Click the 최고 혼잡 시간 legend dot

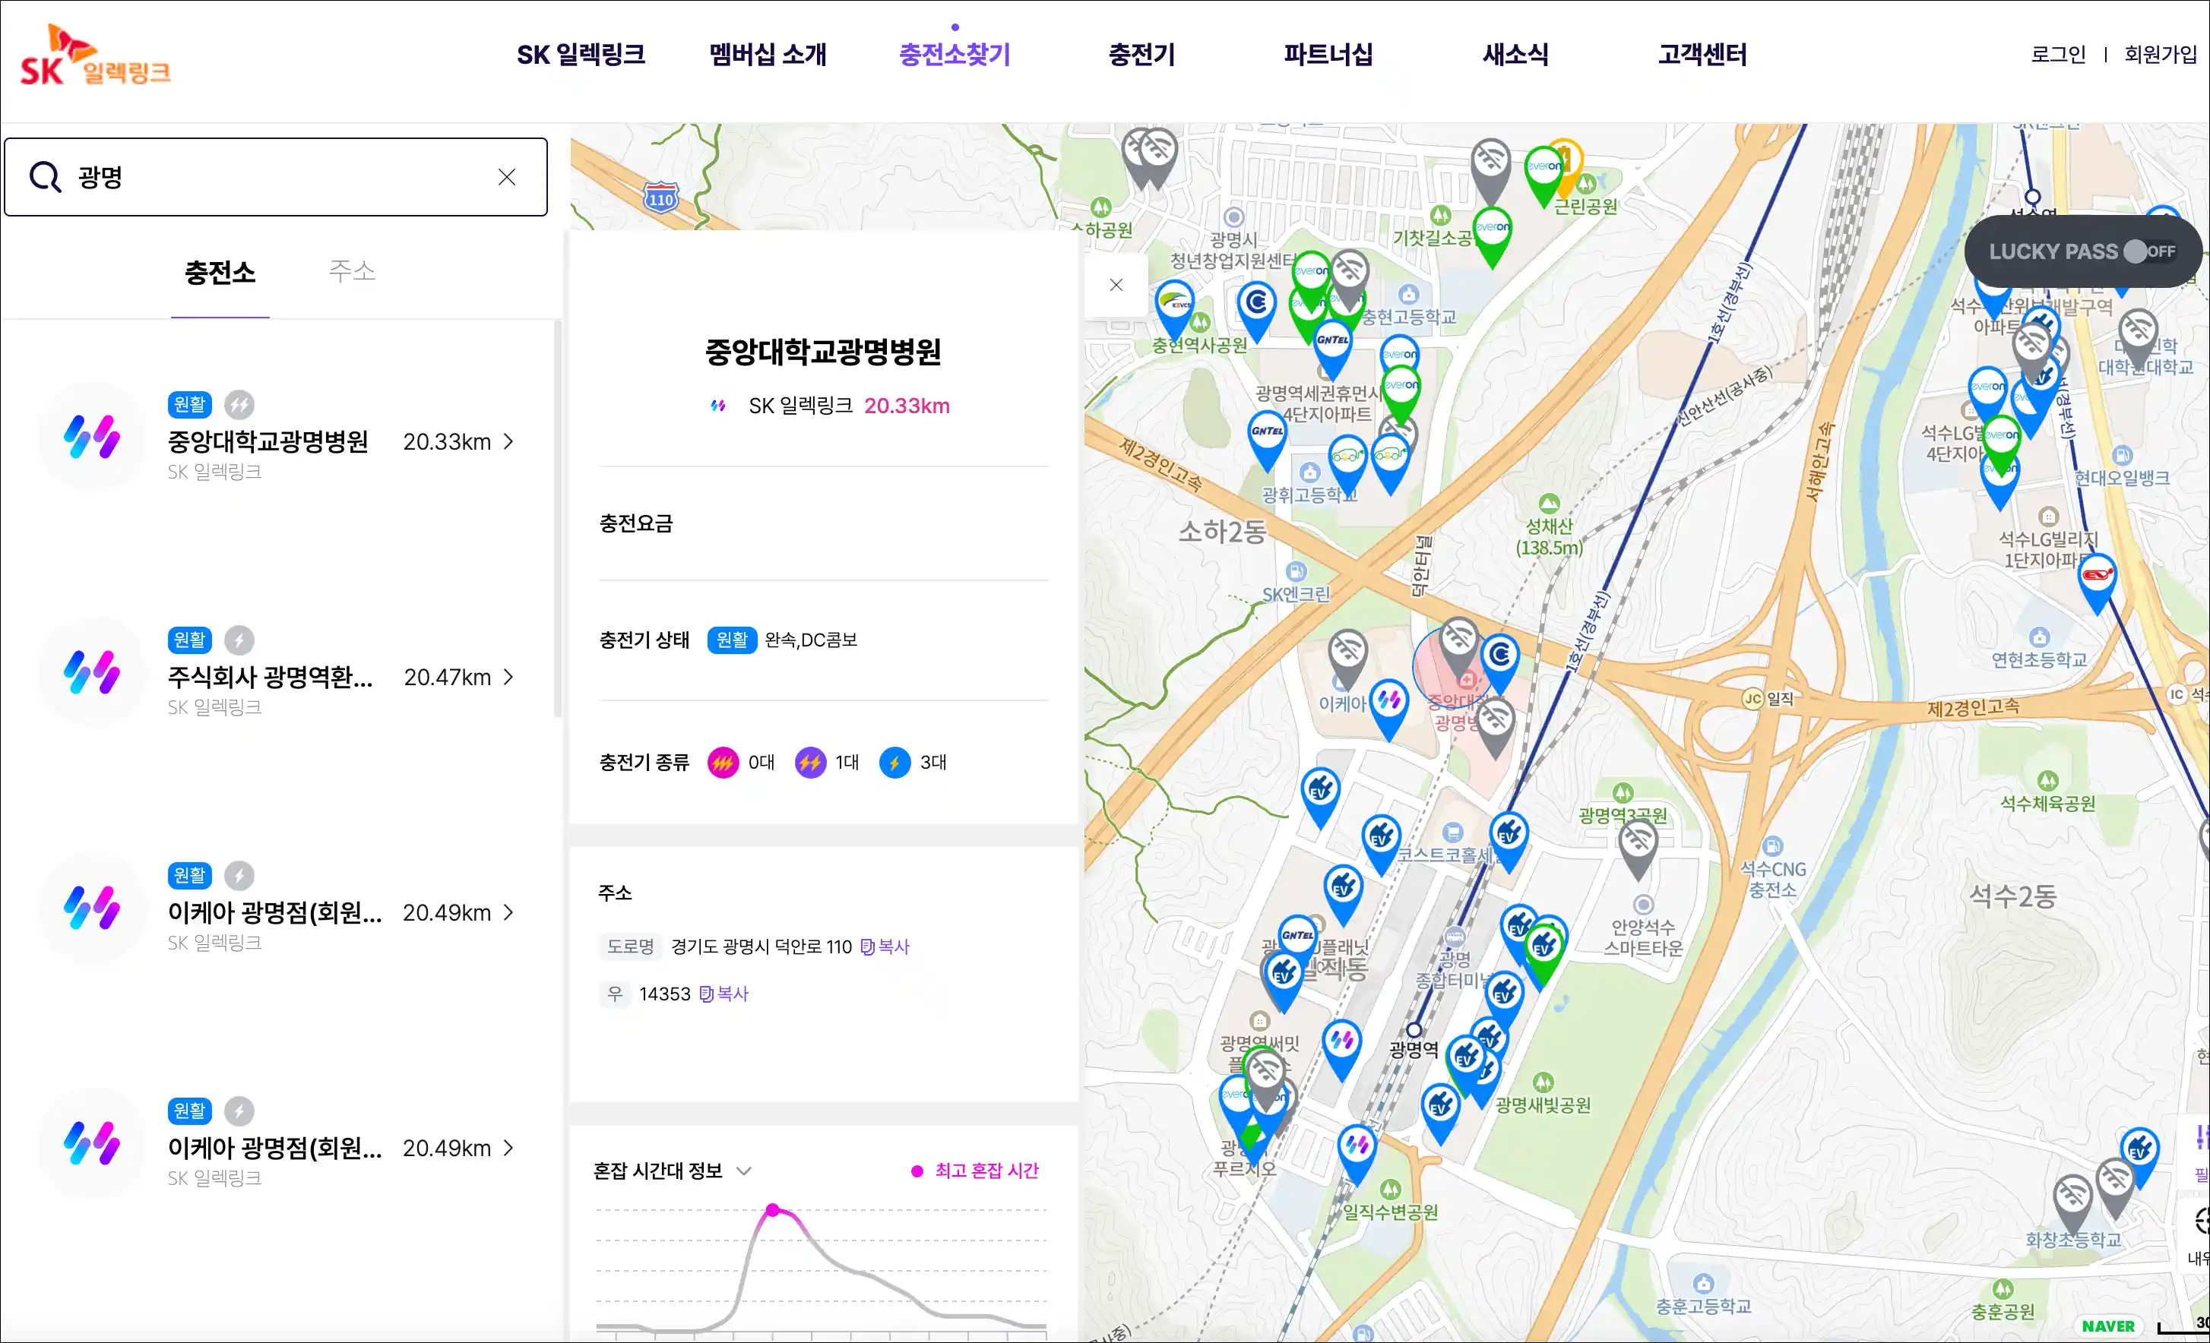click(x=917, y=1171)
